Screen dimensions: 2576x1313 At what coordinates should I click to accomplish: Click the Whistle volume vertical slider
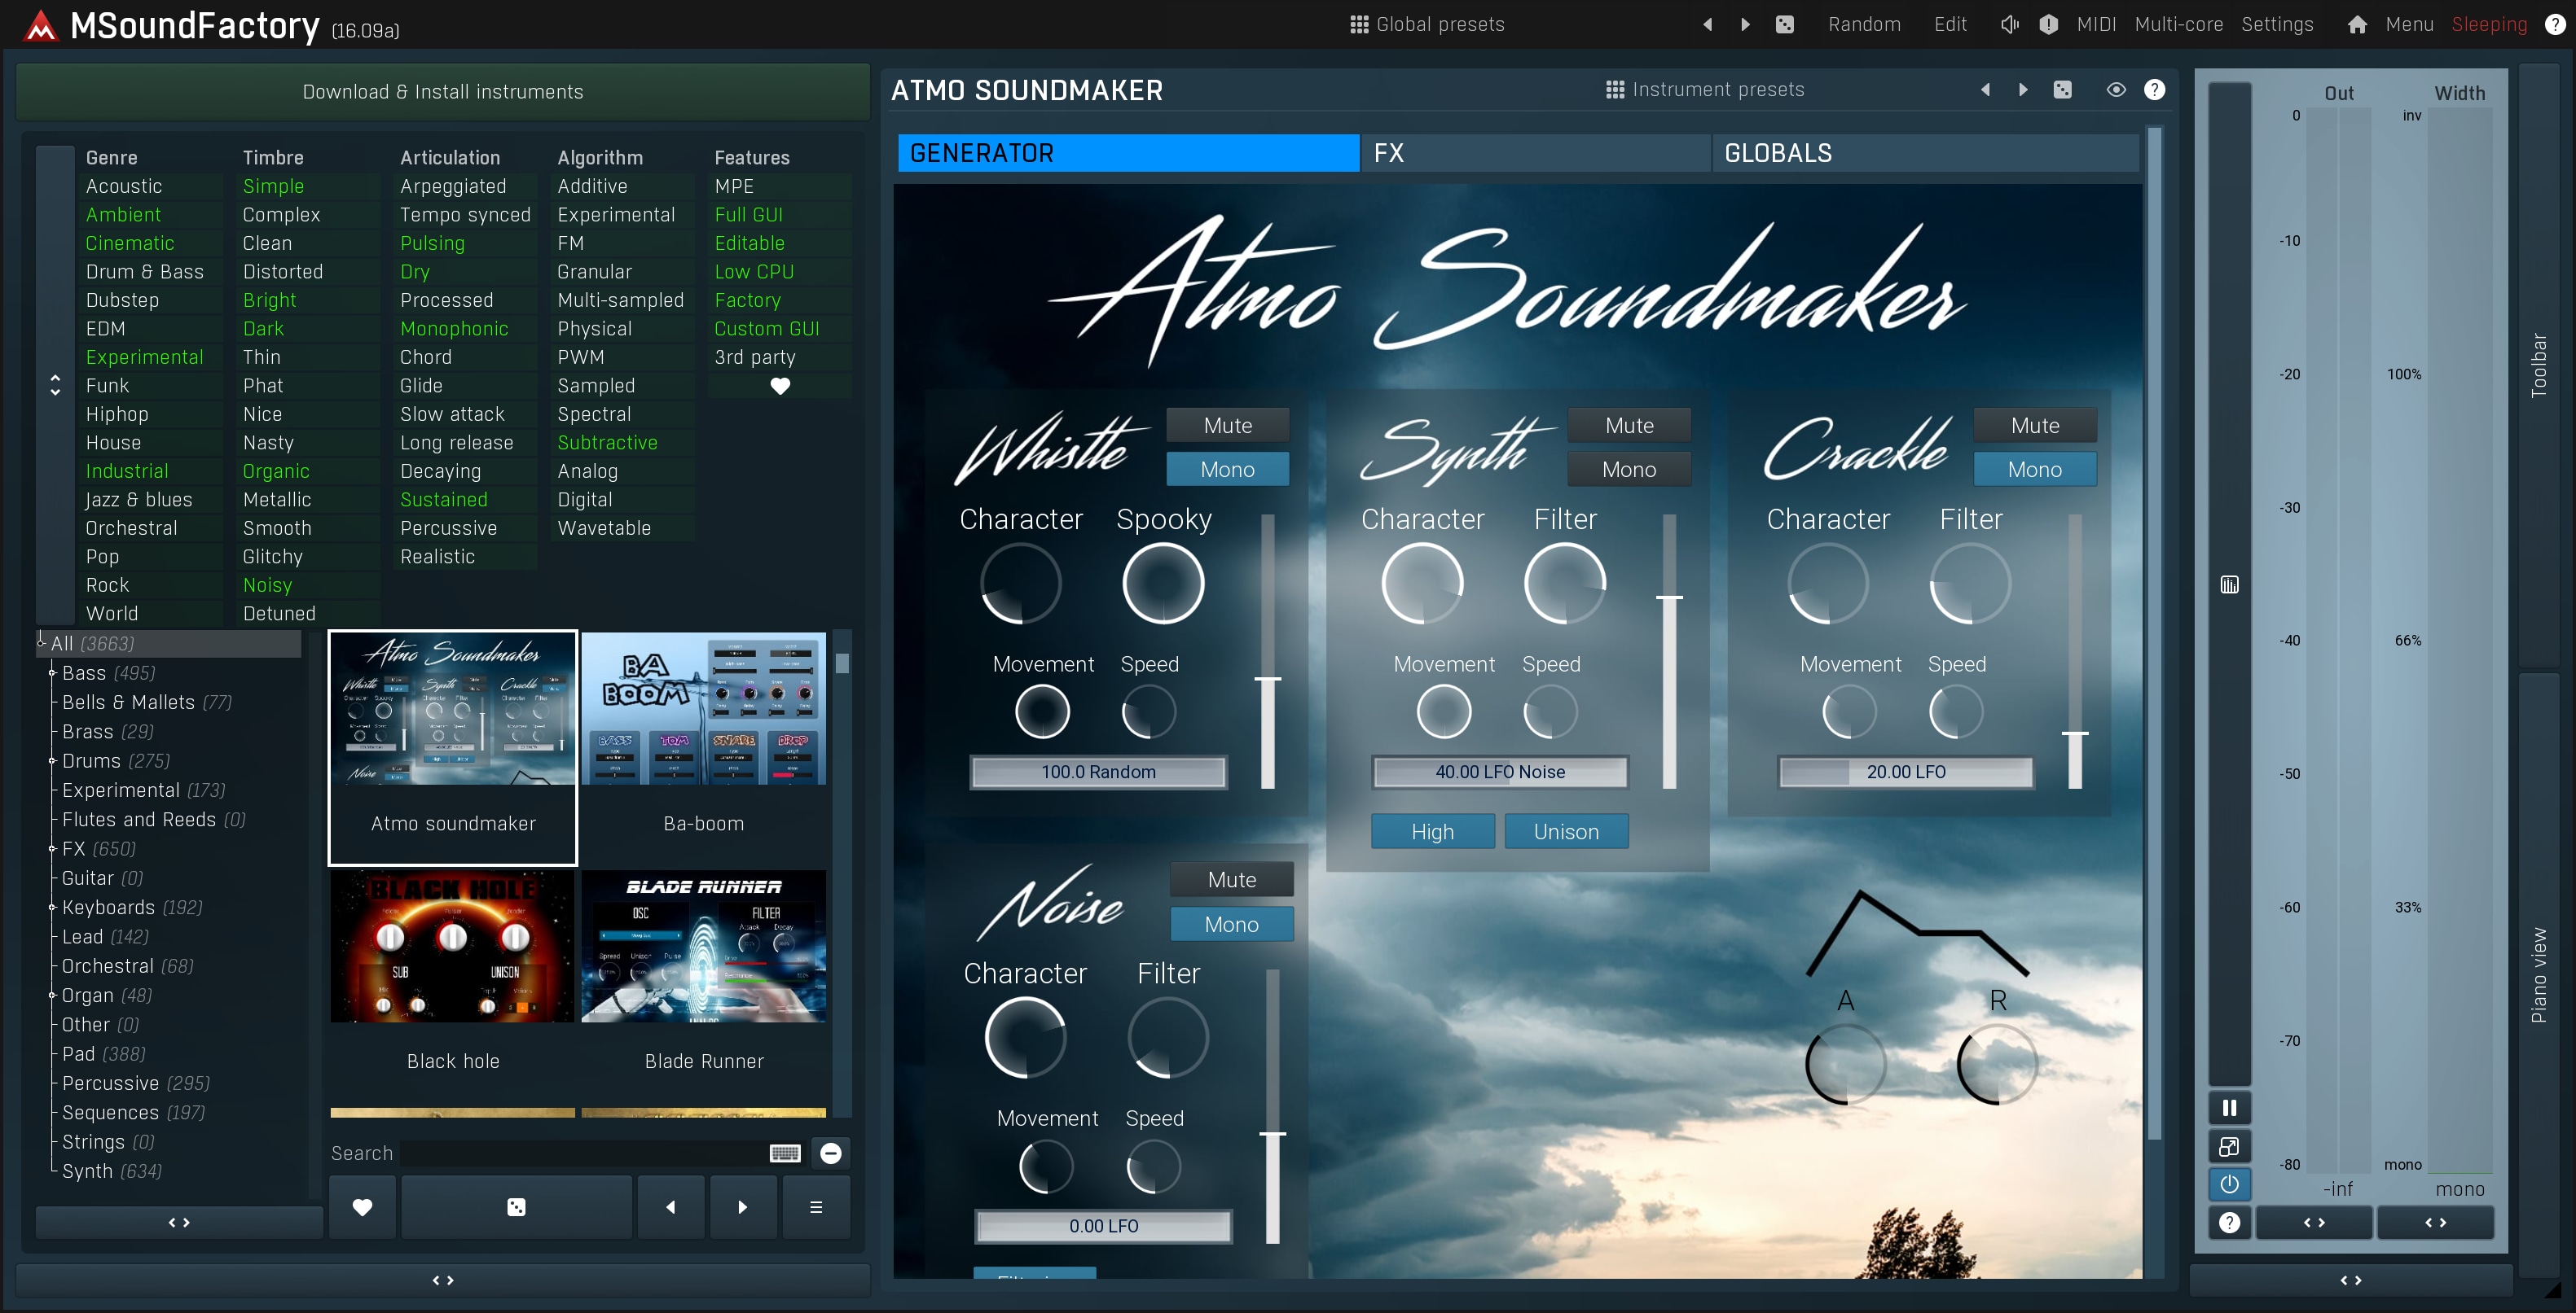[x=1267, y=651]
